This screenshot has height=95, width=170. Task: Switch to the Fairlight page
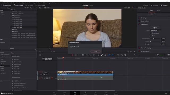click(106, 93)
